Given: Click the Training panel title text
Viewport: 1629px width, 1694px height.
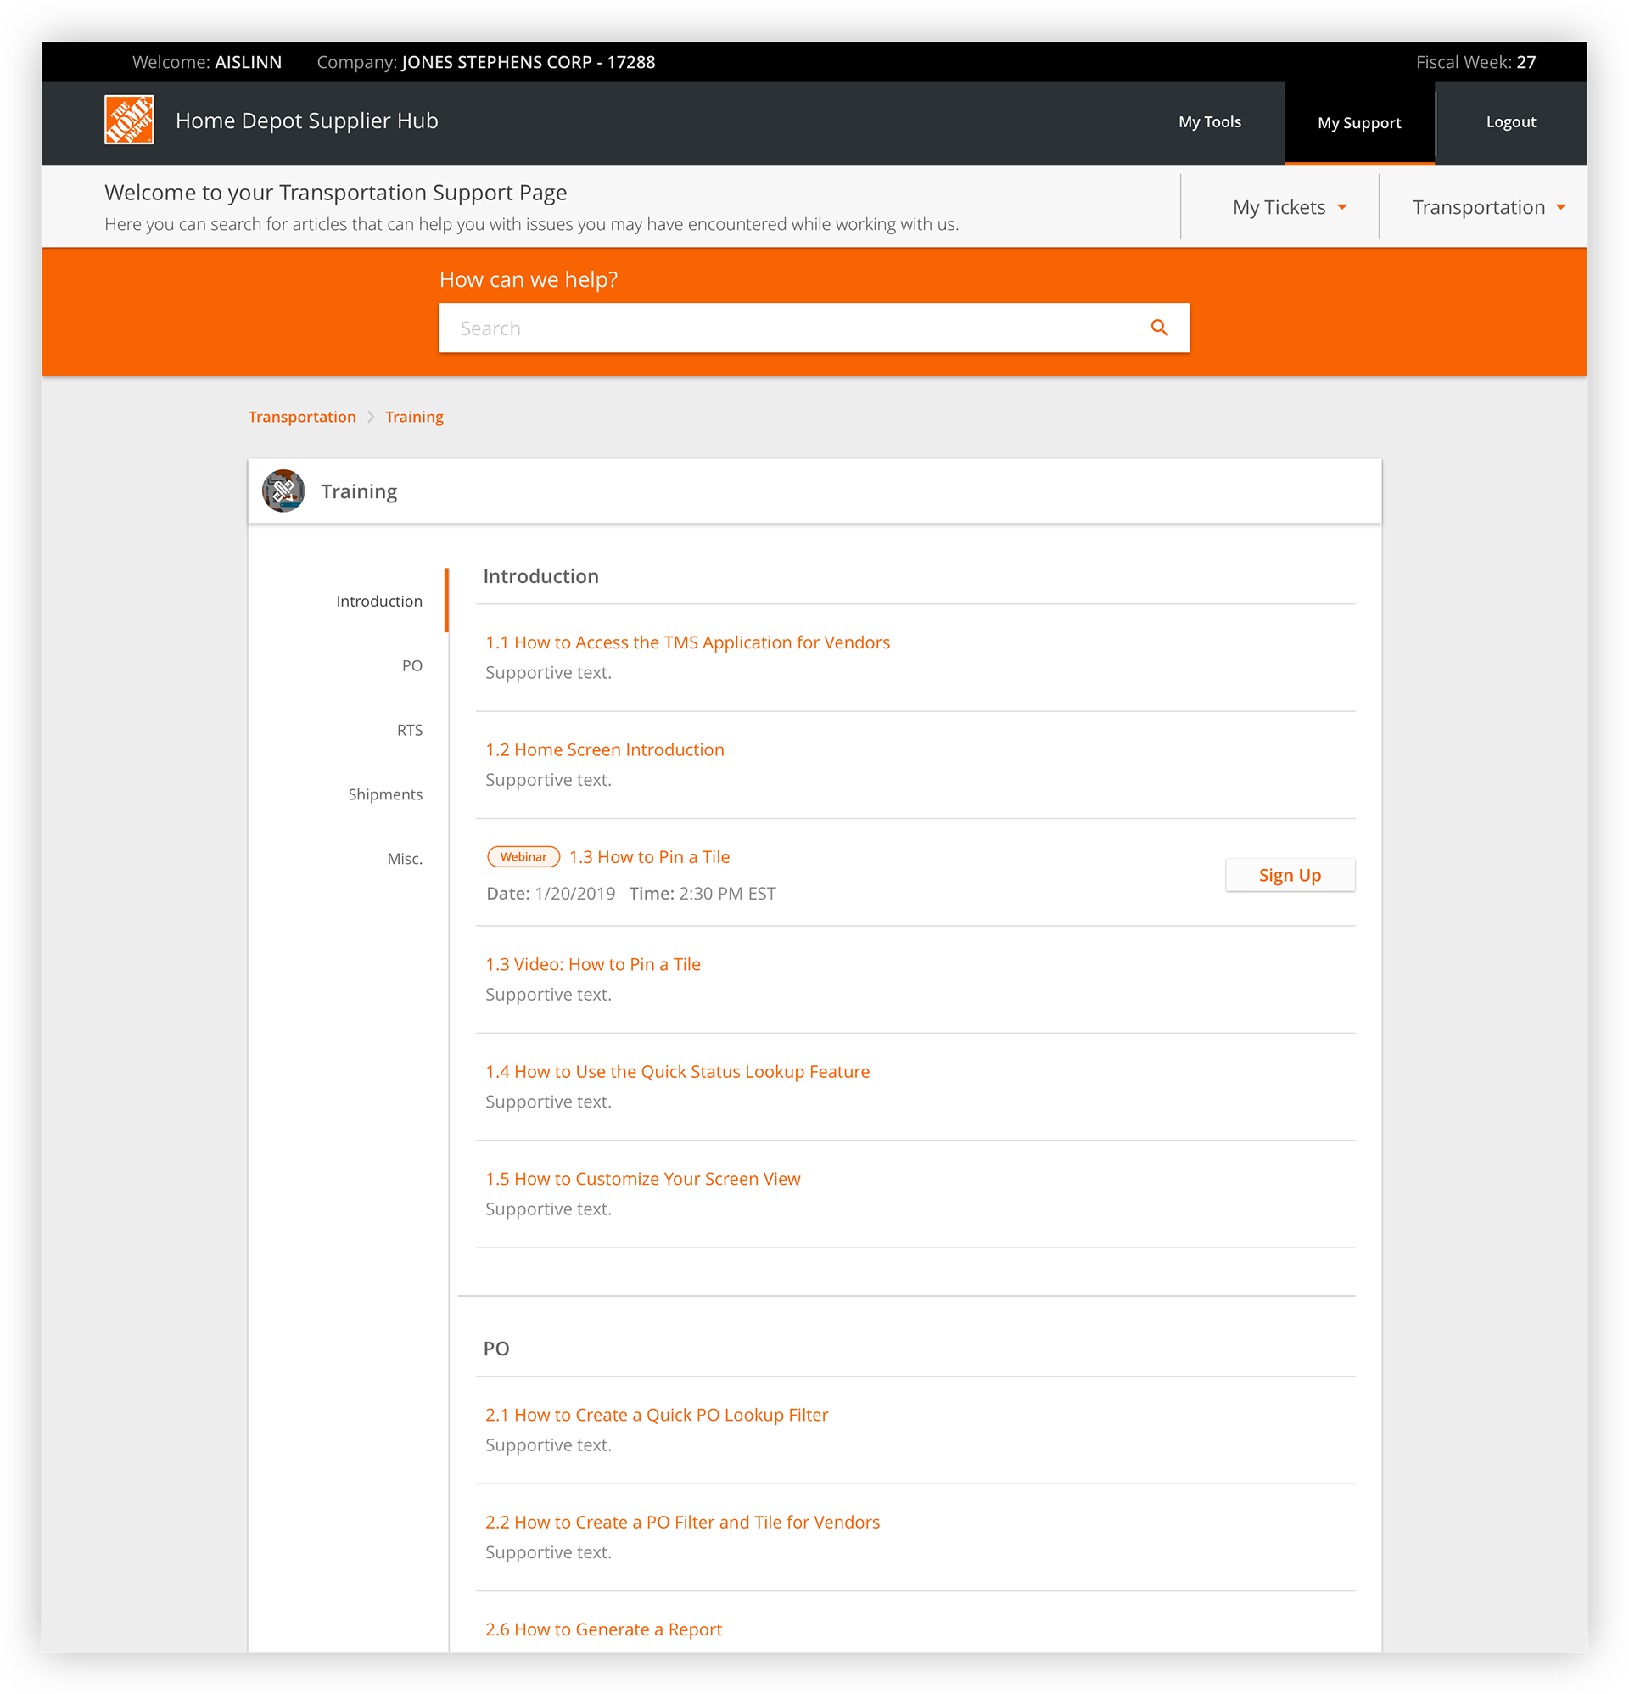Looking at the screenshot, I should [x=359, y=491].
